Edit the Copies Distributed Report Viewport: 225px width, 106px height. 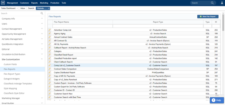coord(50,72)
